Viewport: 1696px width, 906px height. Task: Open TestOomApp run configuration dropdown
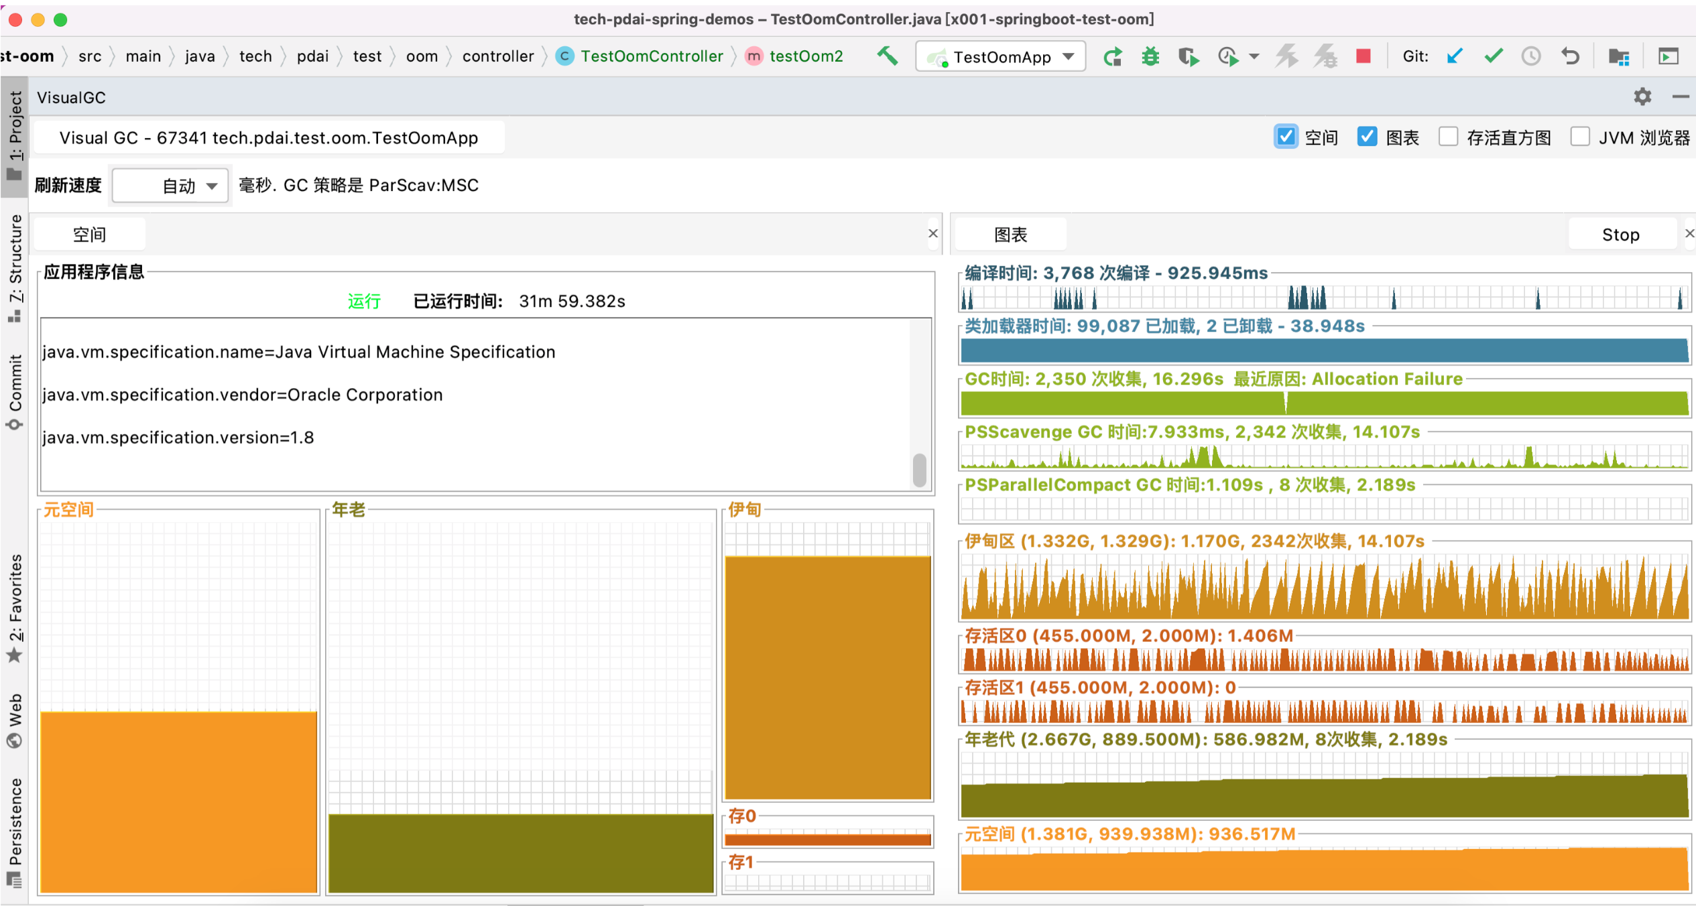pos(1001,57)
